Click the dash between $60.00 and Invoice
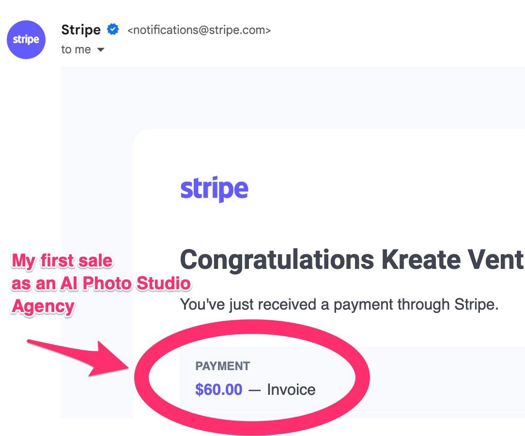Viewport: 525px width, 436px height. tap(254, 390)
